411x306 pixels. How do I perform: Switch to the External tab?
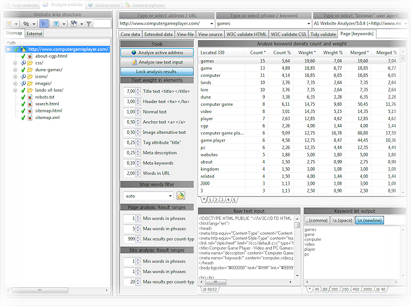(x=35, y=33)
